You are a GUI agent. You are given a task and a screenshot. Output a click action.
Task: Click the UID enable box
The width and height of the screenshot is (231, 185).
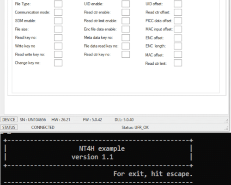tap(126, 4)
